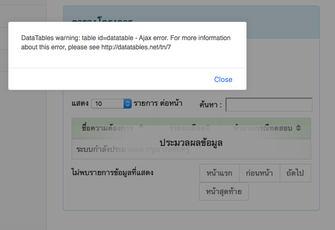Image resolution: width=335 pixels, height=230 pixels.
Task: Sort by ชื่อความต้องการ column header
Action: click(x=113, y=128)
